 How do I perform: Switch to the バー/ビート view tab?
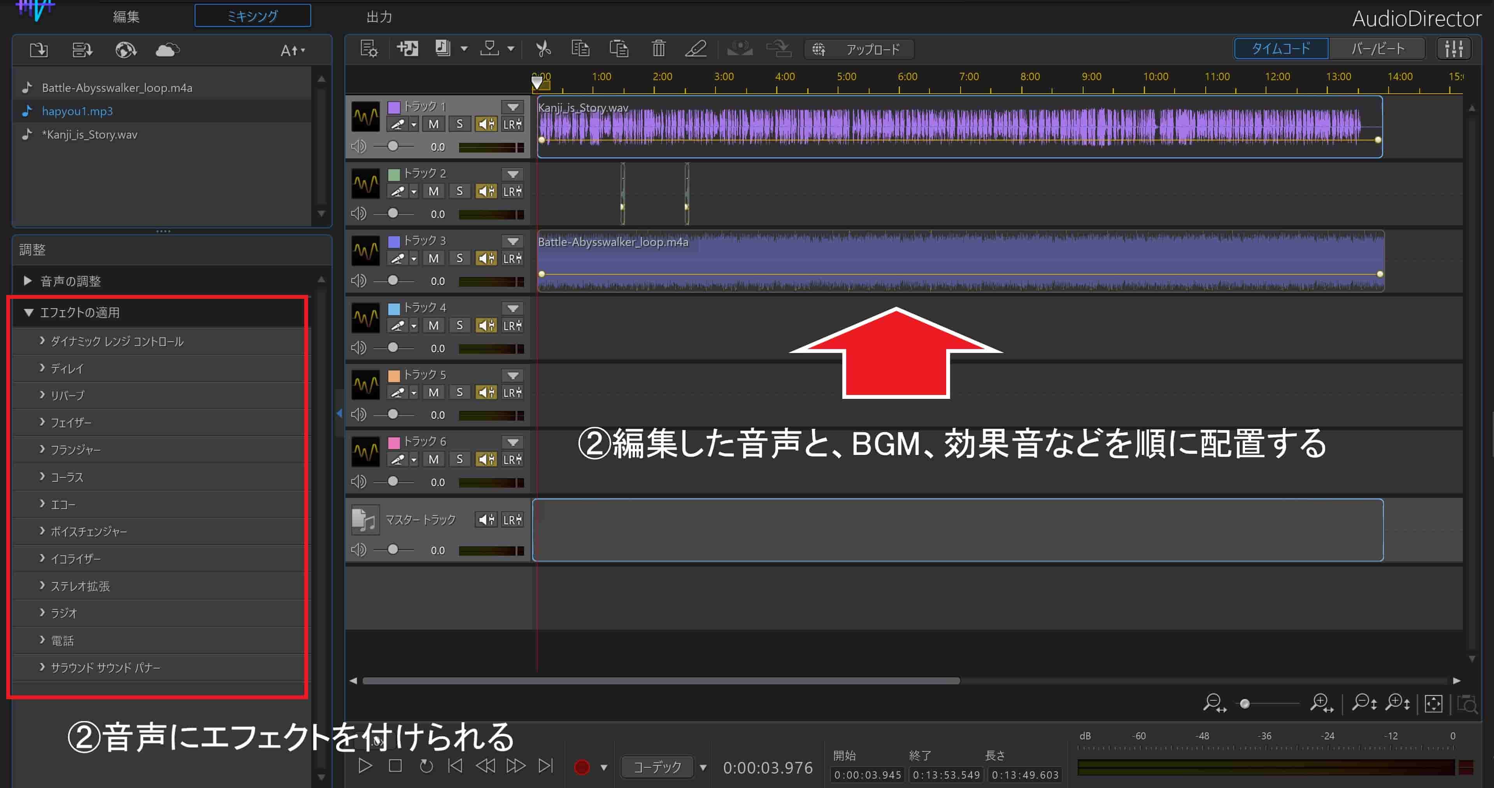(1376, 48)
